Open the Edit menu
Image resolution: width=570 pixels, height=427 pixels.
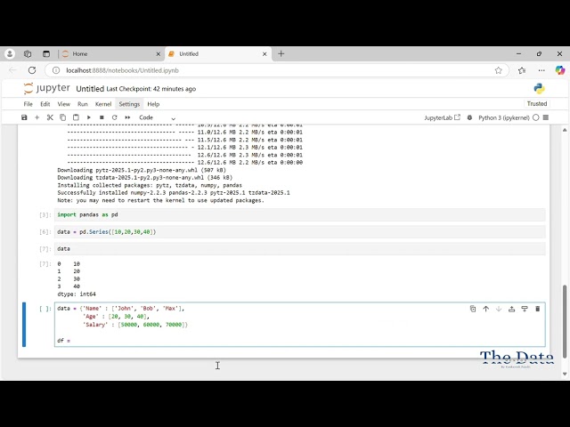45,104
